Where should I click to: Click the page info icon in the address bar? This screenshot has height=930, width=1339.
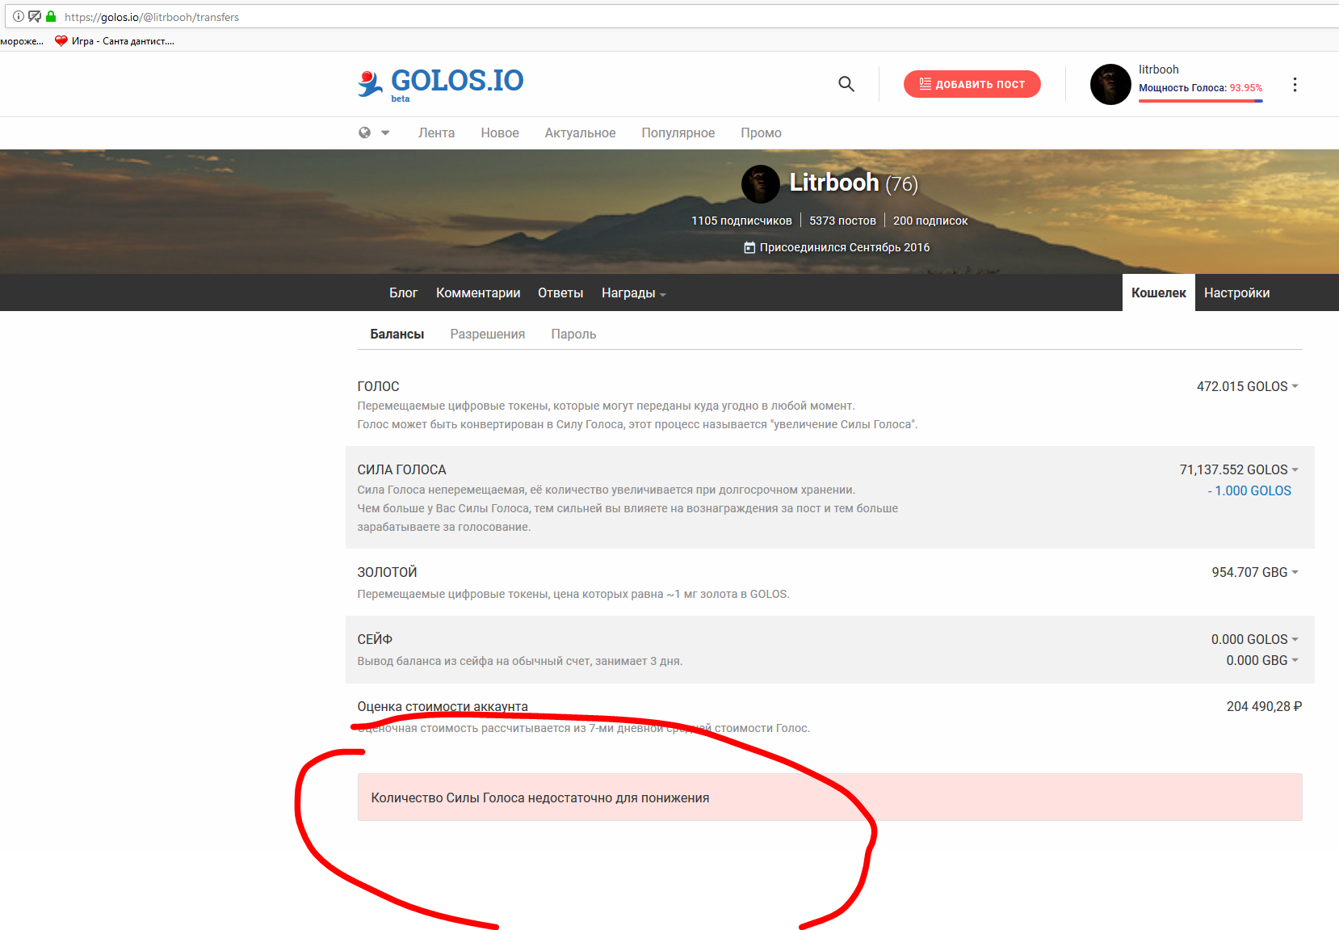click(18, 16)
